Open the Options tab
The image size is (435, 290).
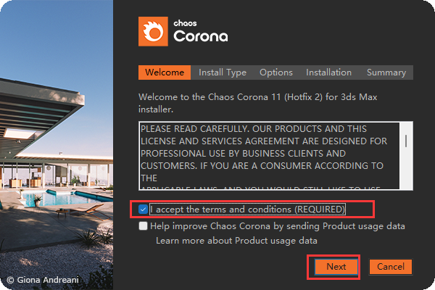(275, 72)
